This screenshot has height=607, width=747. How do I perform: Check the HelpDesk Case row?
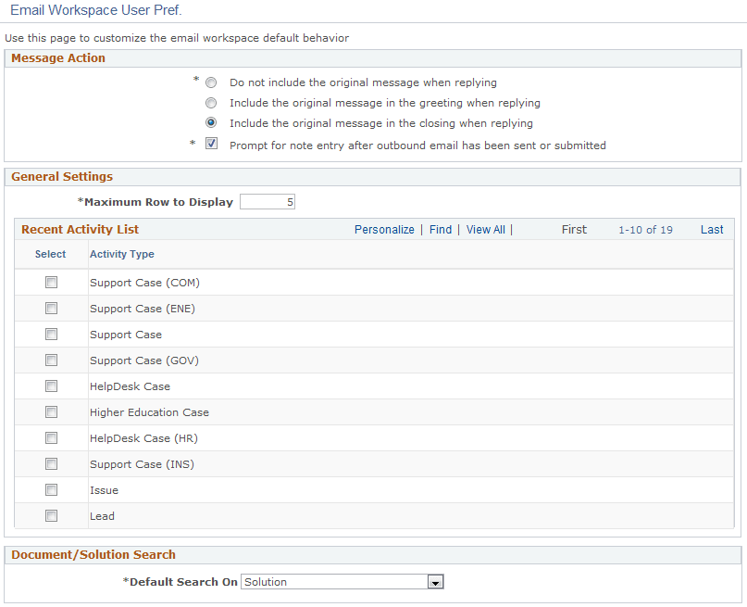point(51,386)
